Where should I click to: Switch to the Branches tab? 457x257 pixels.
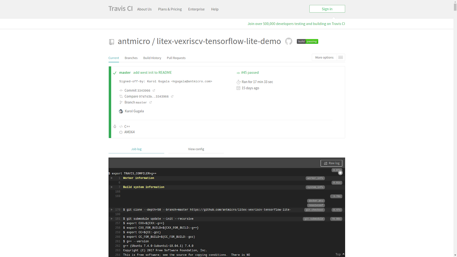131,58
